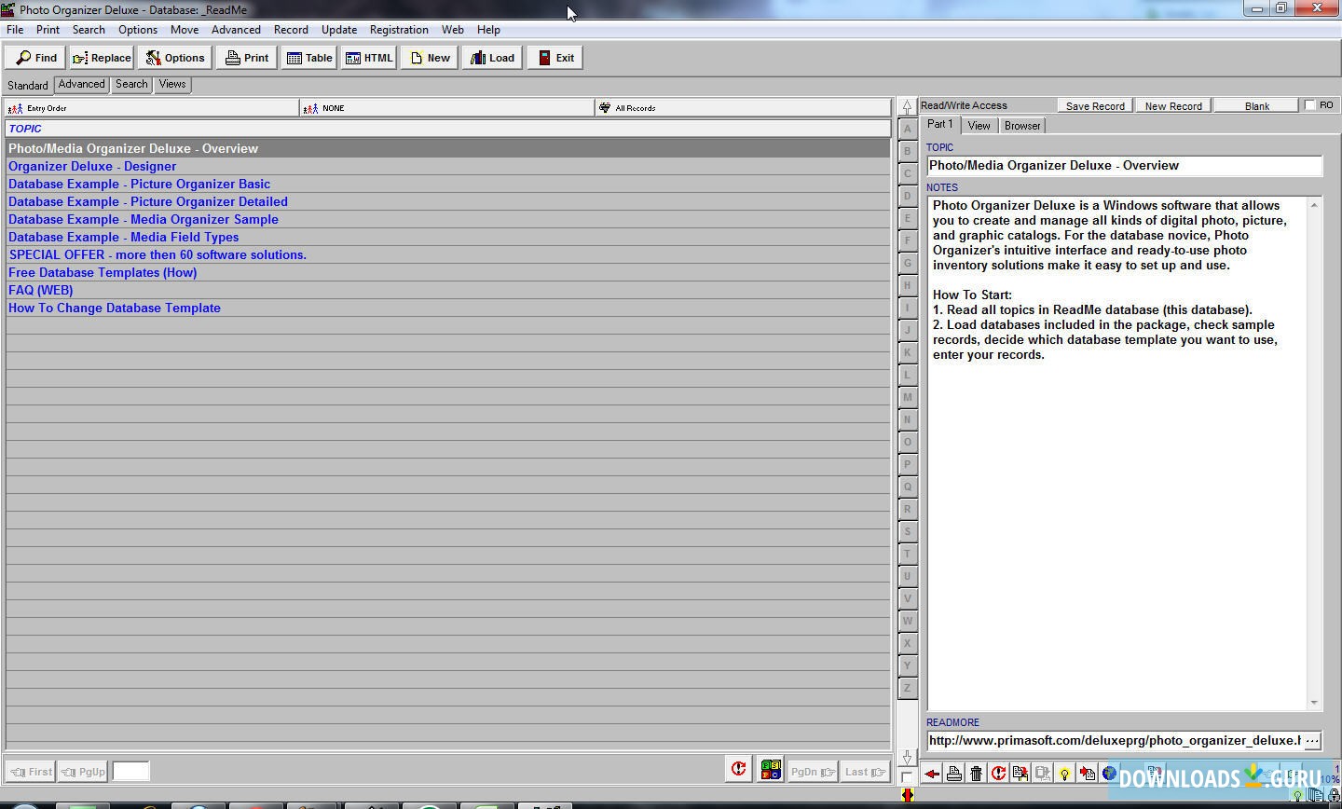Image resolution: width=1342 pixels, height=809 pixels.
Task: Click the padlock icon in the status corner
Action: pos(1335,796)
